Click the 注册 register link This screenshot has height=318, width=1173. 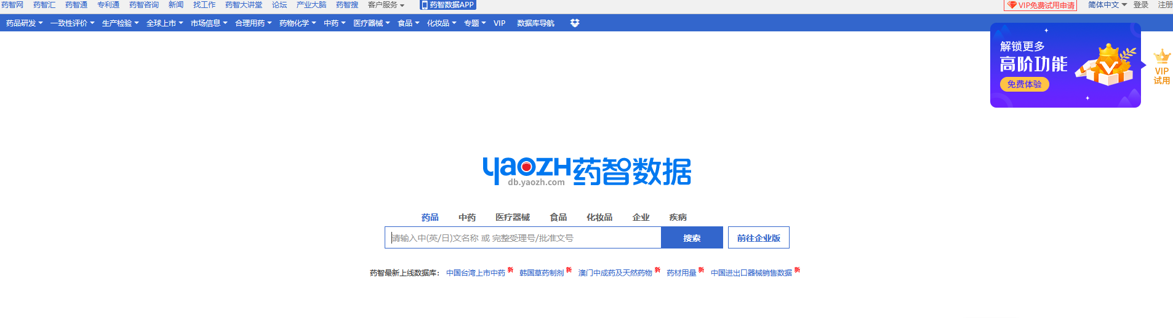coord(1166,5)
